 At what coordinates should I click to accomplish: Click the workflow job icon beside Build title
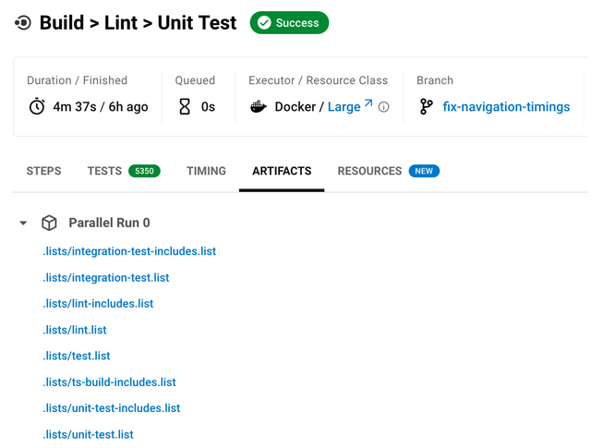click(23, 23)
